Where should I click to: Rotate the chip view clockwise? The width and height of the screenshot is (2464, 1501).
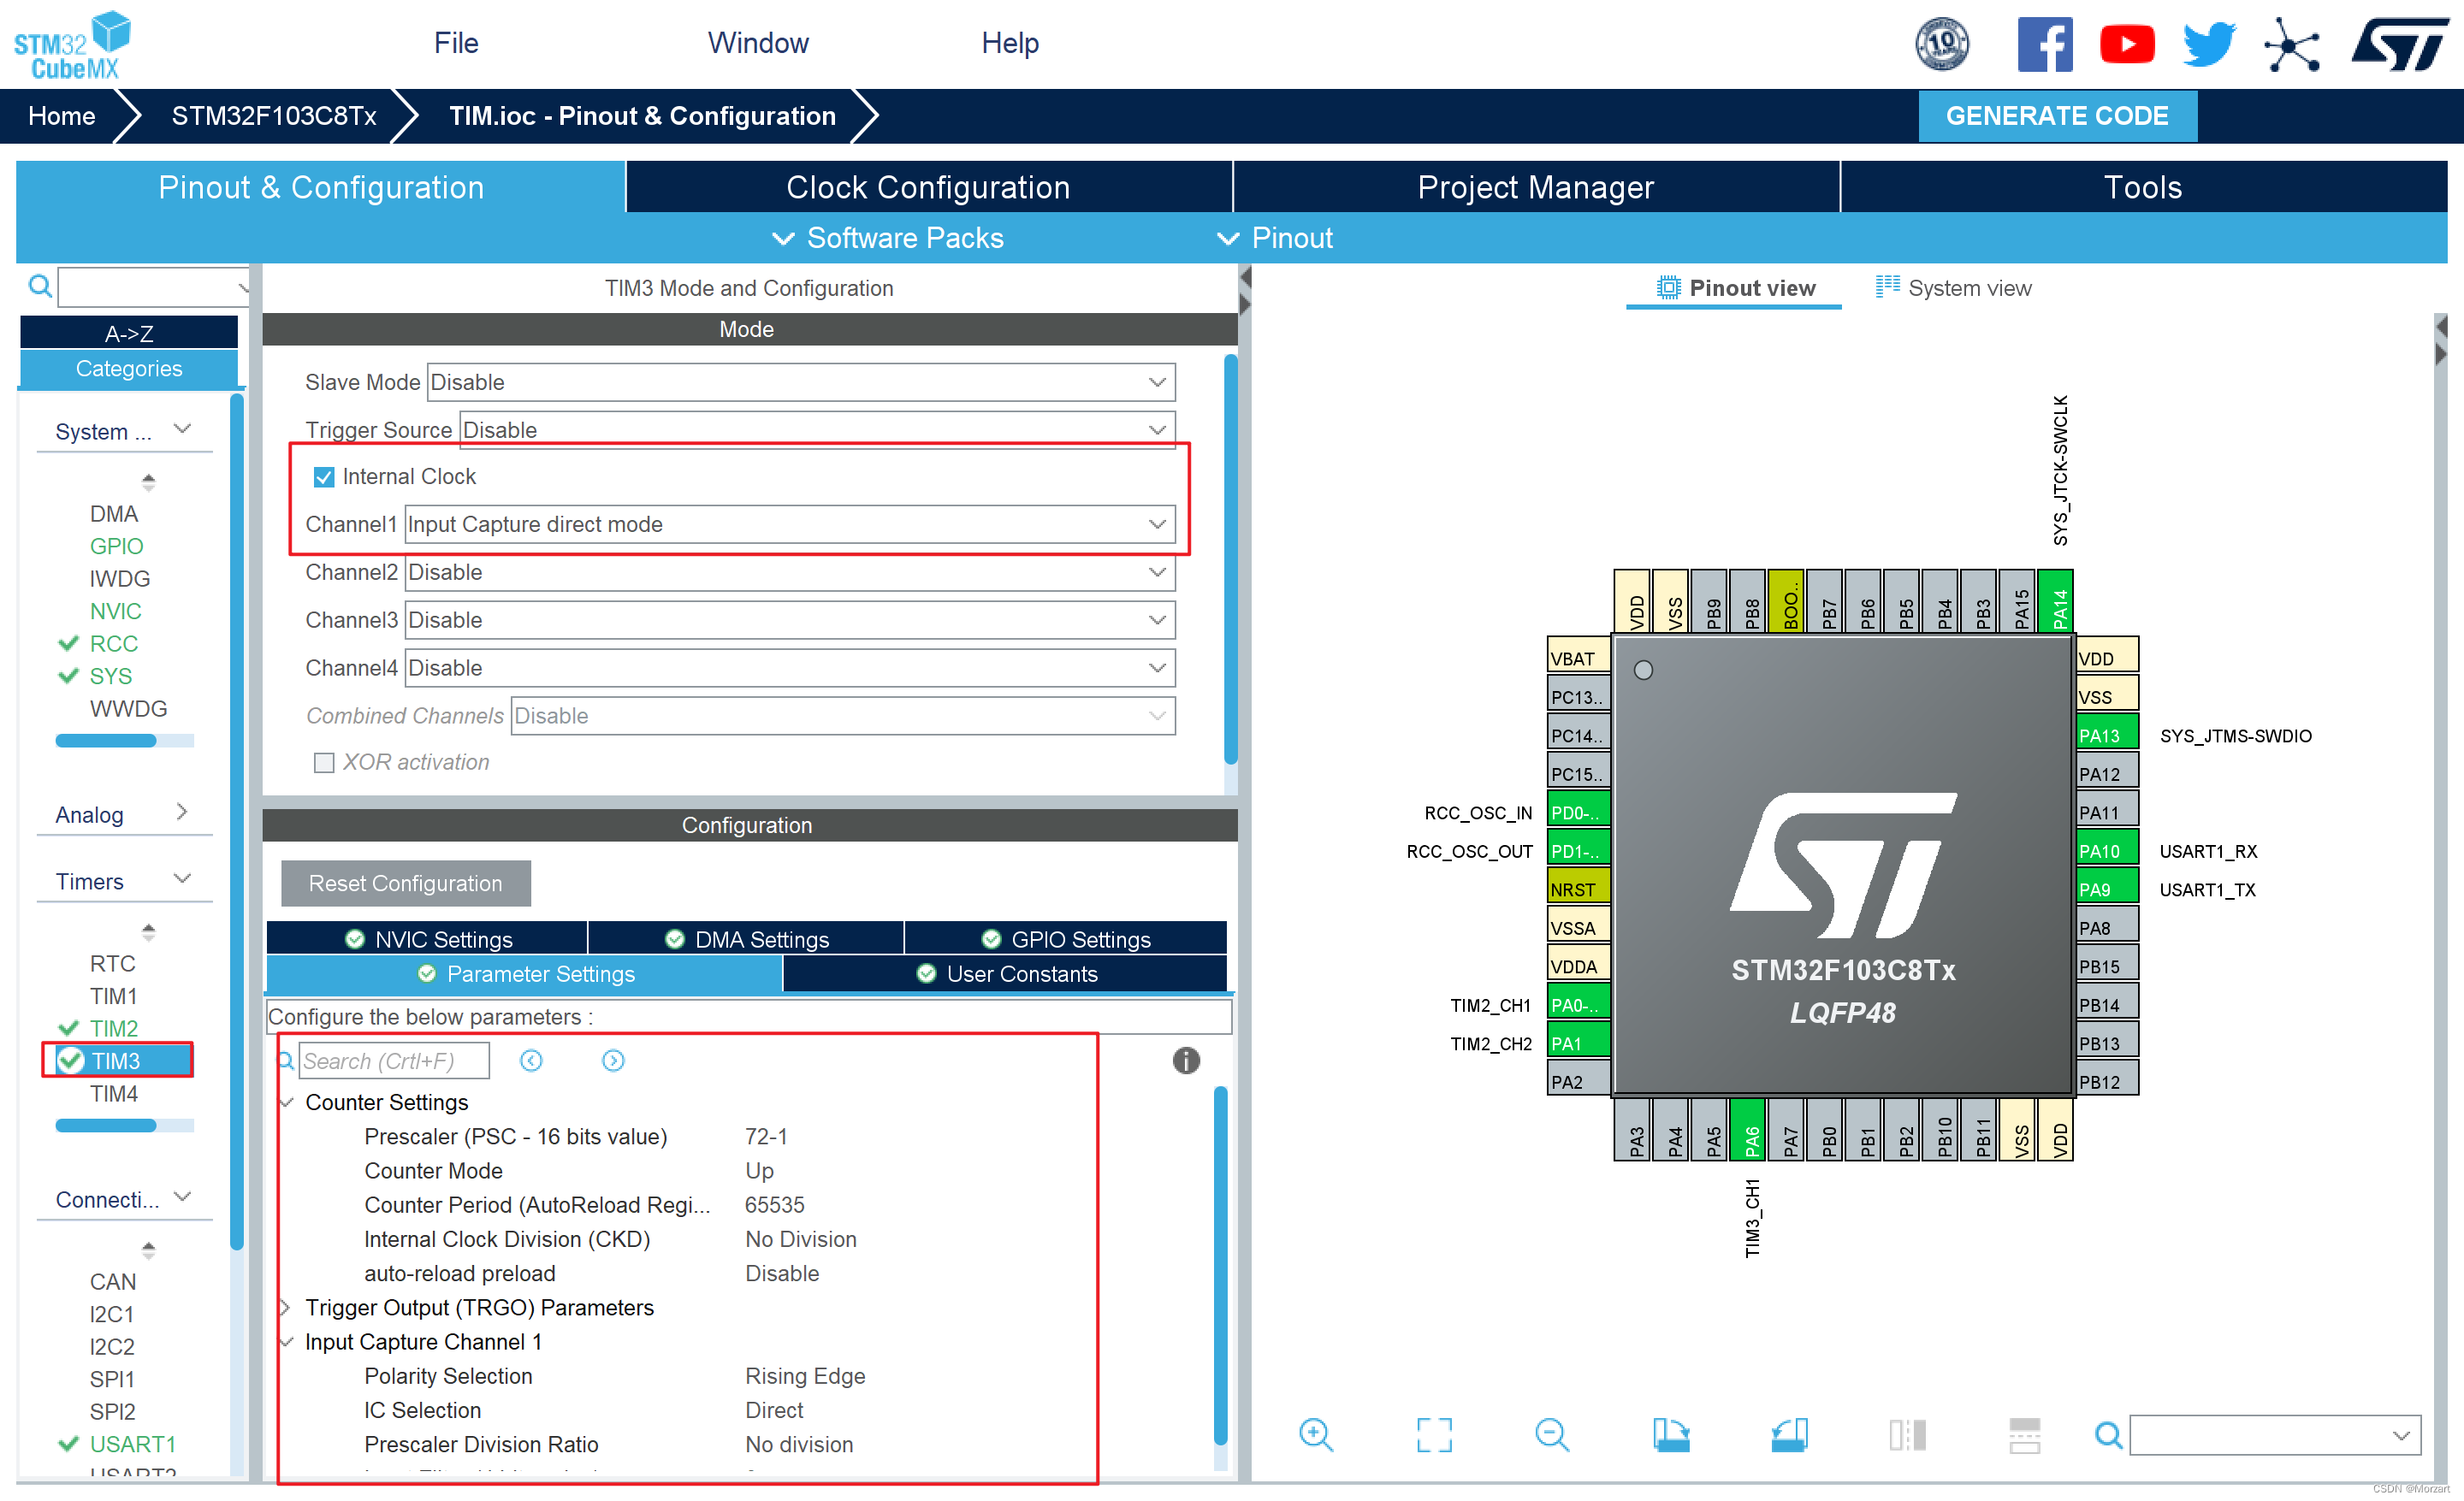tap(1670, 1436)
